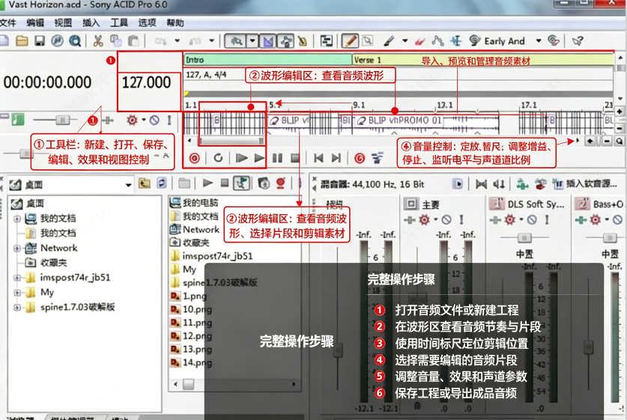Open the 插入 menu
Viewport: 627px width, 420px height.
(91, 22)
